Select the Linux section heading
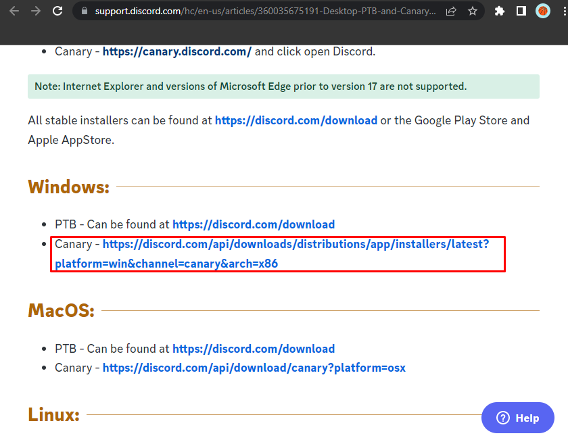 point(53,414)
